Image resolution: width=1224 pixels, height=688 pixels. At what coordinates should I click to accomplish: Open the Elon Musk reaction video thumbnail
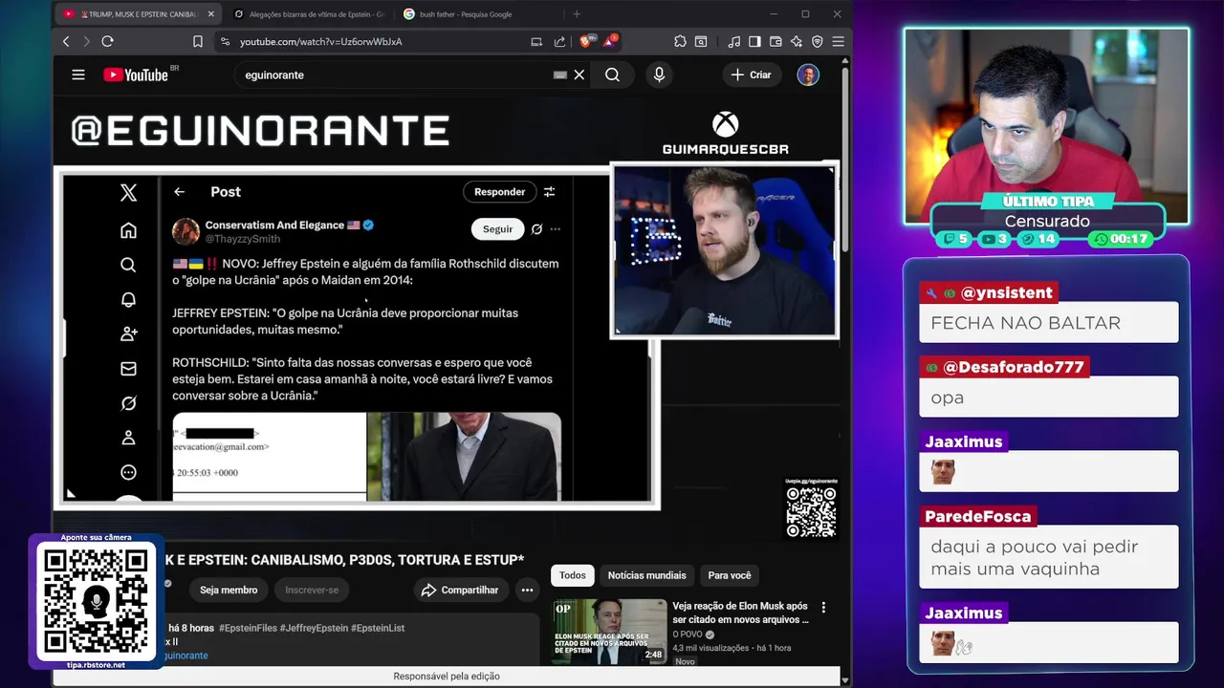coord(609,631)
